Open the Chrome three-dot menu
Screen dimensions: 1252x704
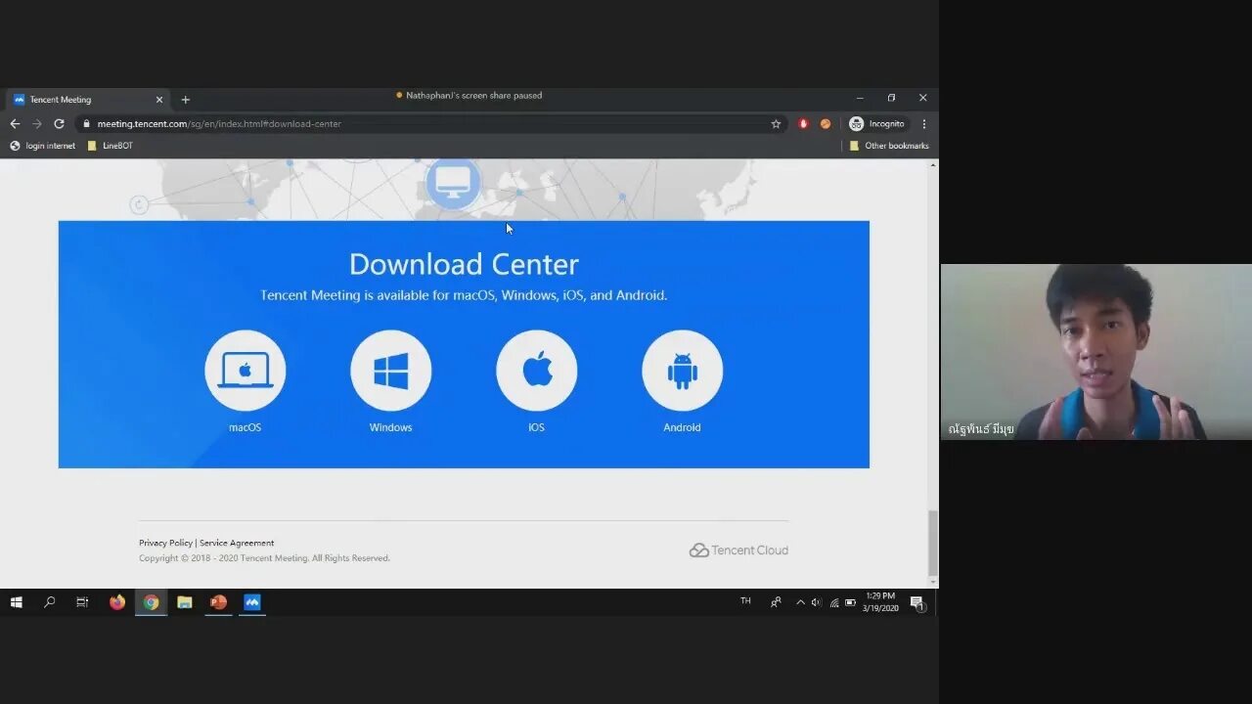coord(923,124)
